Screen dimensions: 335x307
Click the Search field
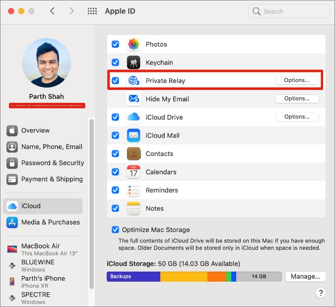289,11
